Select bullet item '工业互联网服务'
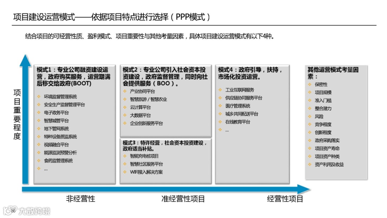Viewport: 387px width, 218px height. click(x=239, y=90)
